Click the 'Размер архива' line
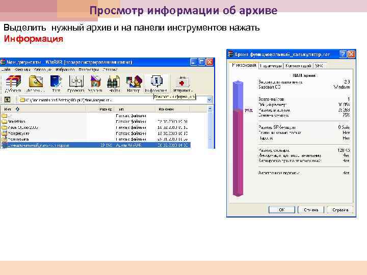 pos(304,110)
